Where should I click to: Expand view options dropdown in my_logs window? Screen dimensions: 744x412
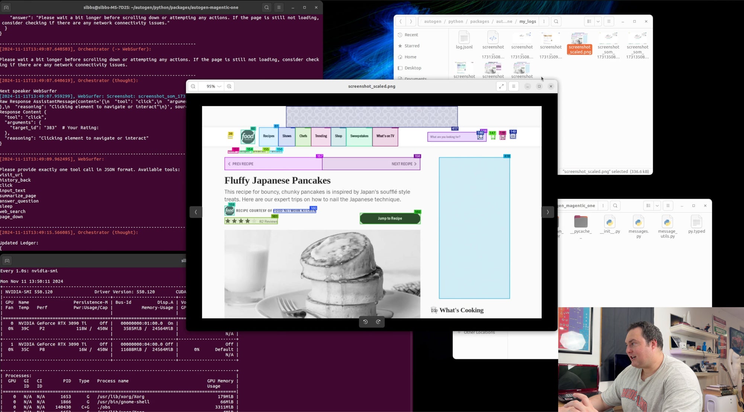598,22
